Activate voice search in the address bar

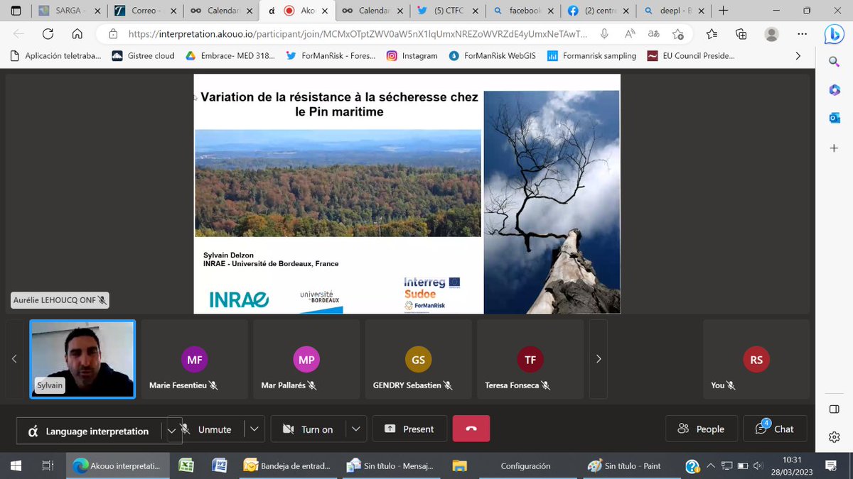pyautogui.click(x=603, y=33)
